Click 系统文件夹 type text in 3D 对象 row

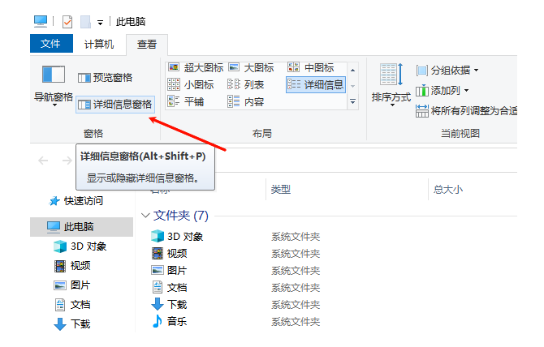click(296, 237)
